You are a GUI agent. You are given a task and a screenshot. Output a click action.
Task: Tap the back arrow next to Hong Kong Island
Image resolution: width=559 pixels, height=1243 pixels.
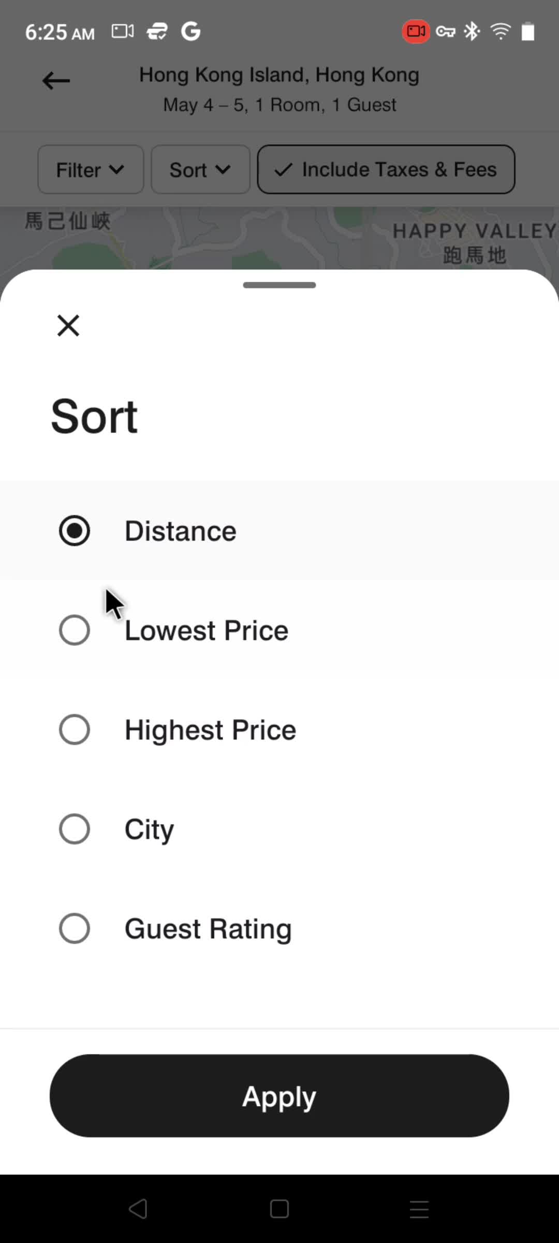pos(56,81)
